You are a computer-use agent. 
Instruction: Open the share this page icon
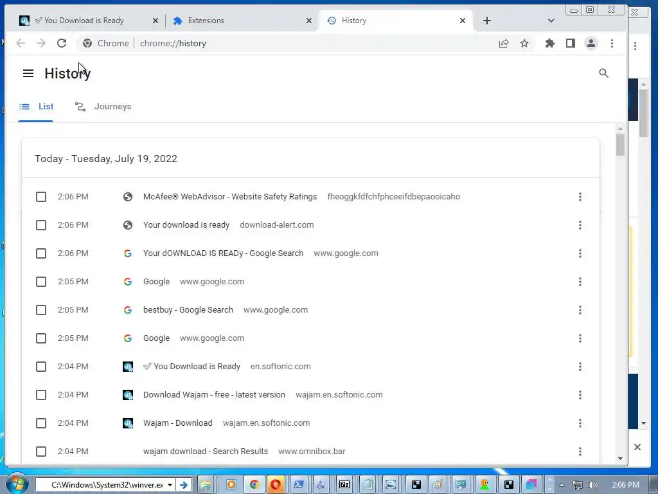tap(504, 43)
